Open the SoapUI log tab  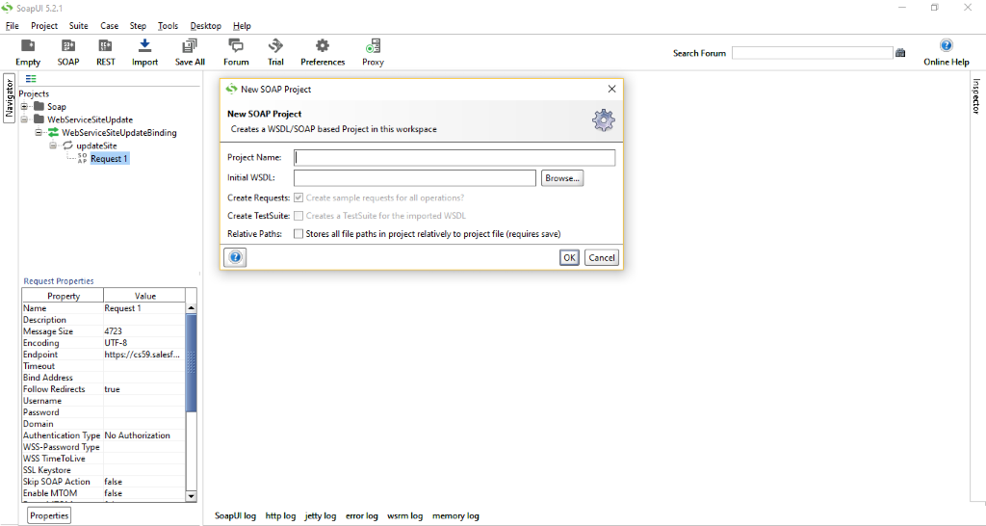pos(235,516)
